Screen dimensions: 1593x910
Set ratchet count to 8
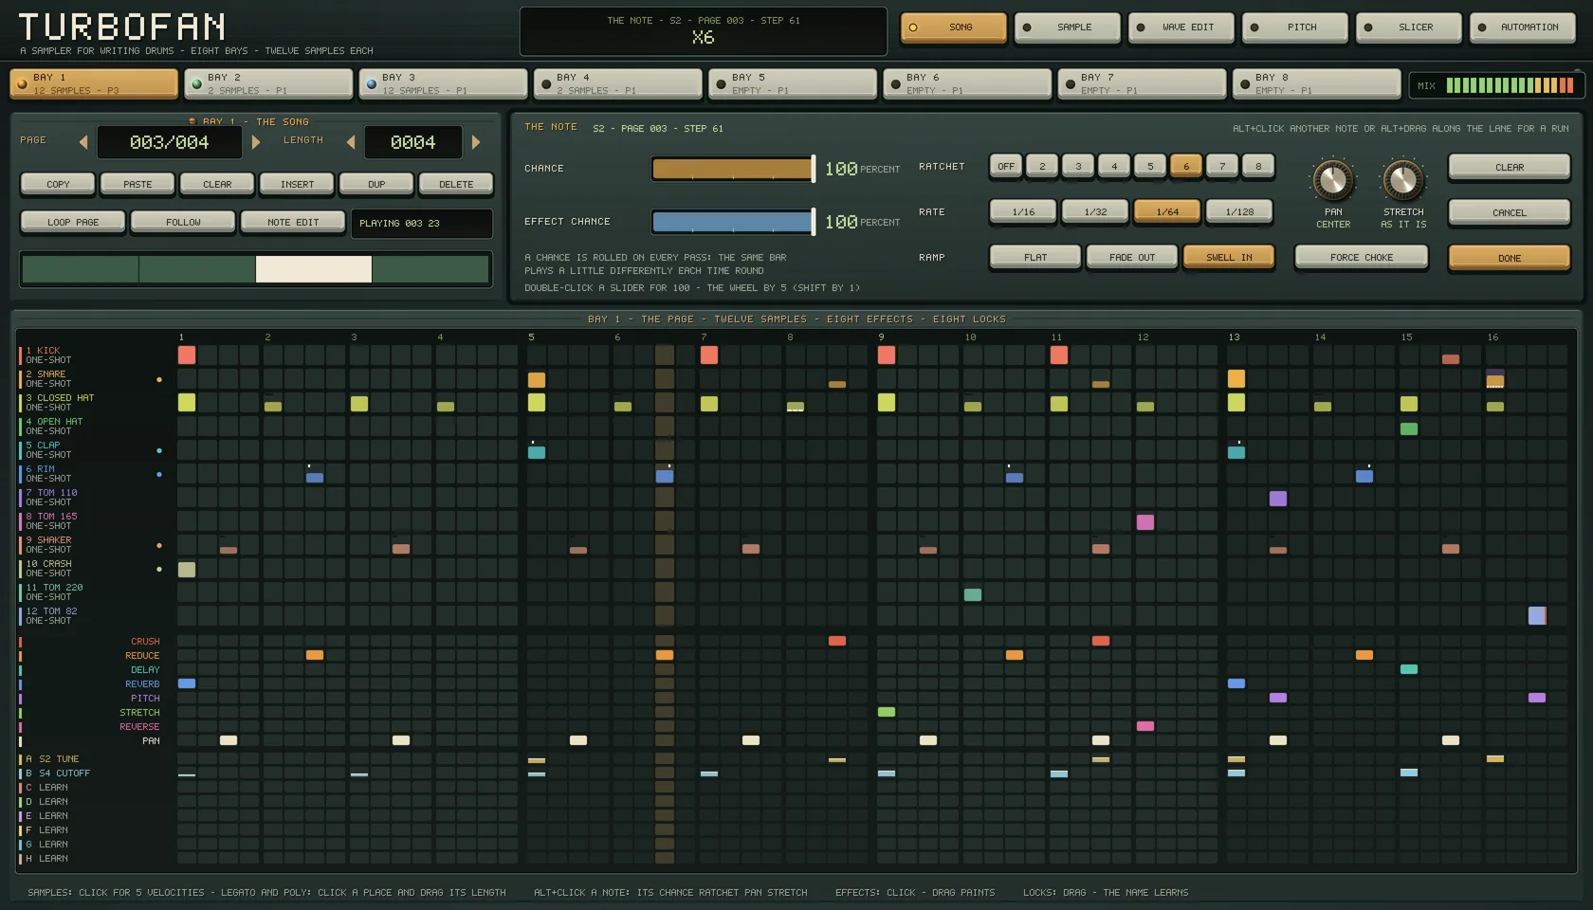[x=1258, y=166]
